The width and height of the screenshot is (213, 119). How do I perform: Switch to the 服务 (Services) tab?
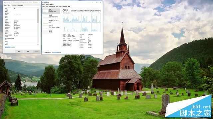tap(69, 7)
